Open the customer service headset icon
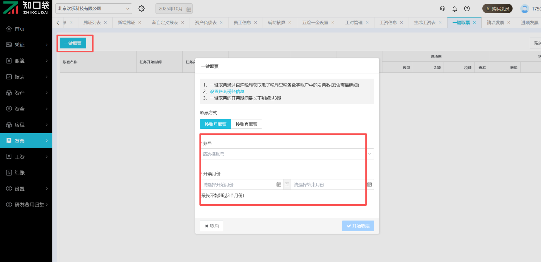This screenshot has width=541, height=262. (442, 9)
